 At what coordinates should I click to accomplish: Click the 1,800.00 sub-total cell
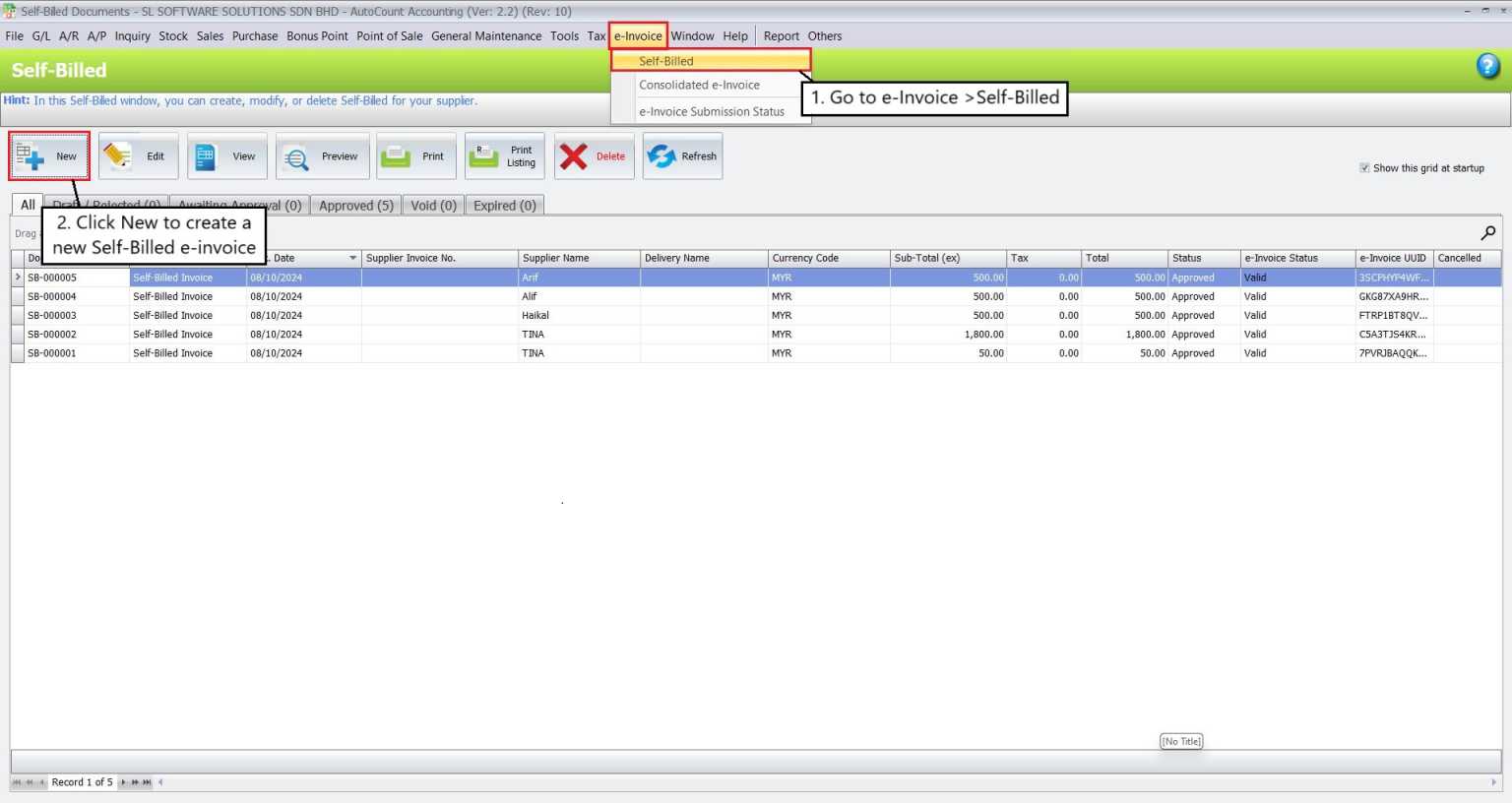pyautogui.click(x=948, y=335)
